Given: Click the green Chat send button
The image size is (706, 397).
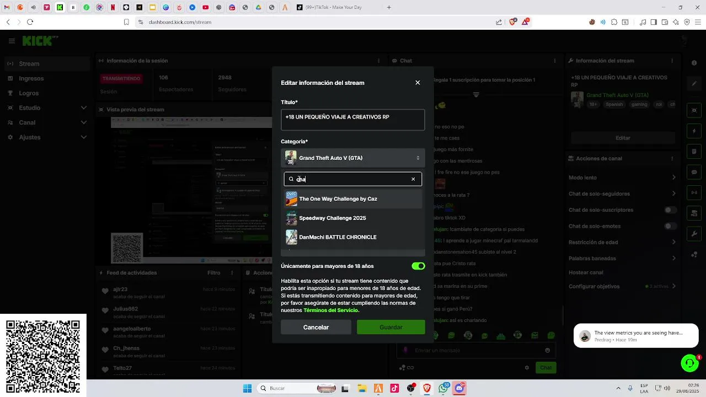Looking at the screenshot, I should tap(545, 368).
